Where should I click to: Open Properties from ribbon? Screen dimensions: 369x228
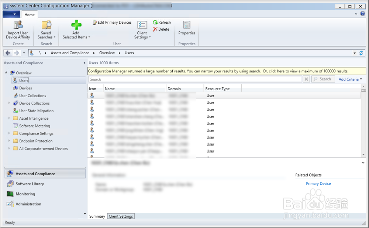tap(187, 28)
